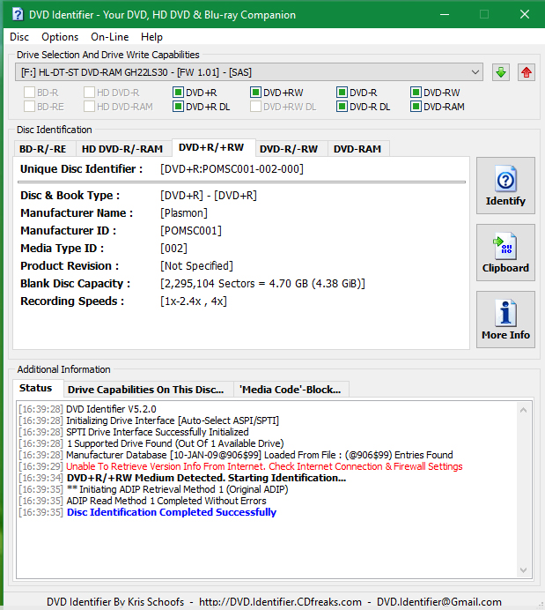The height and width of the screenshot is (610, 545).
Task: Open More Info about the disc
Action: click(505, 319)
